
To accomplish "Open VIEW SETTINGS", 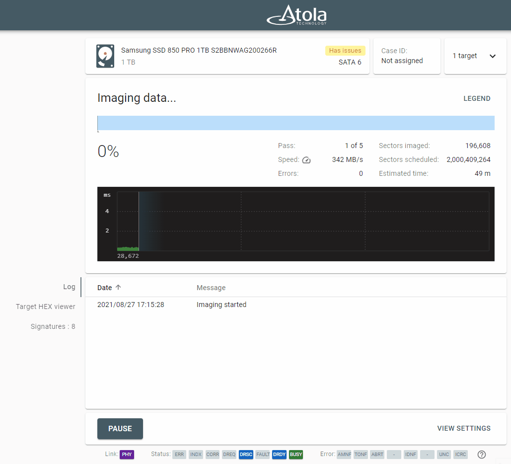I will point(464,428).
